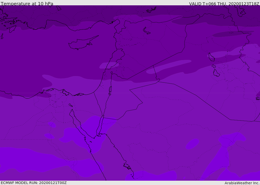260x185 pixels.
Task: Click the light patch over Lebanon coast
Action: pos(109,65)
